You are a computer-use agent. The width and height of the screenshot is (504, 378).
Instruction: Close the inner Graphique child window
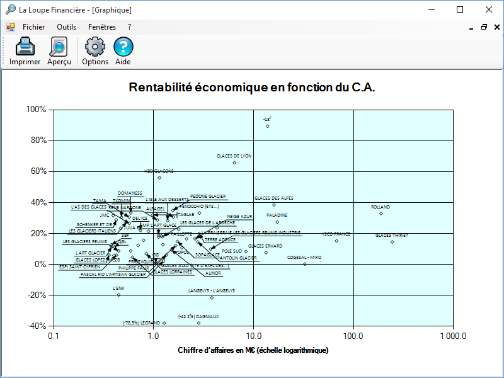pos(496,27)
